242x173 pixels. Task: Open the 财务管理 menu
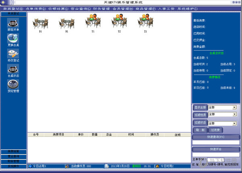click(x=101, y=9)
